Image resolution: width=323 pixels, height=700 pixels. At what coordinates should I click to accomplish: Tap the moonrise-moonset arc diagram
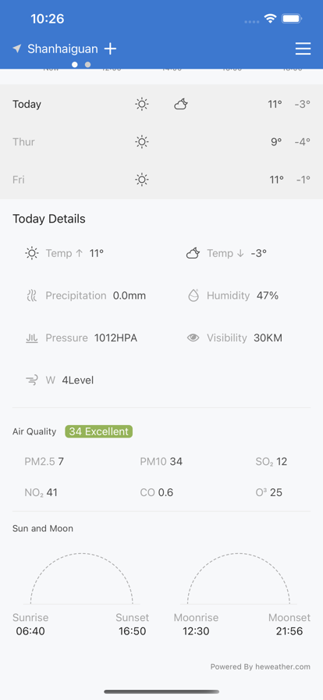pos(239,579)
